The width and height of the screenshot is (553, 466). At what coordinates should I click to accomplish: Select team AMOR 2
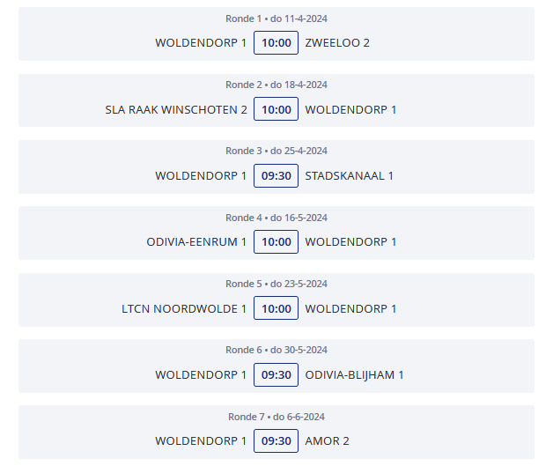pyautogui.click(x=327, y=441)
